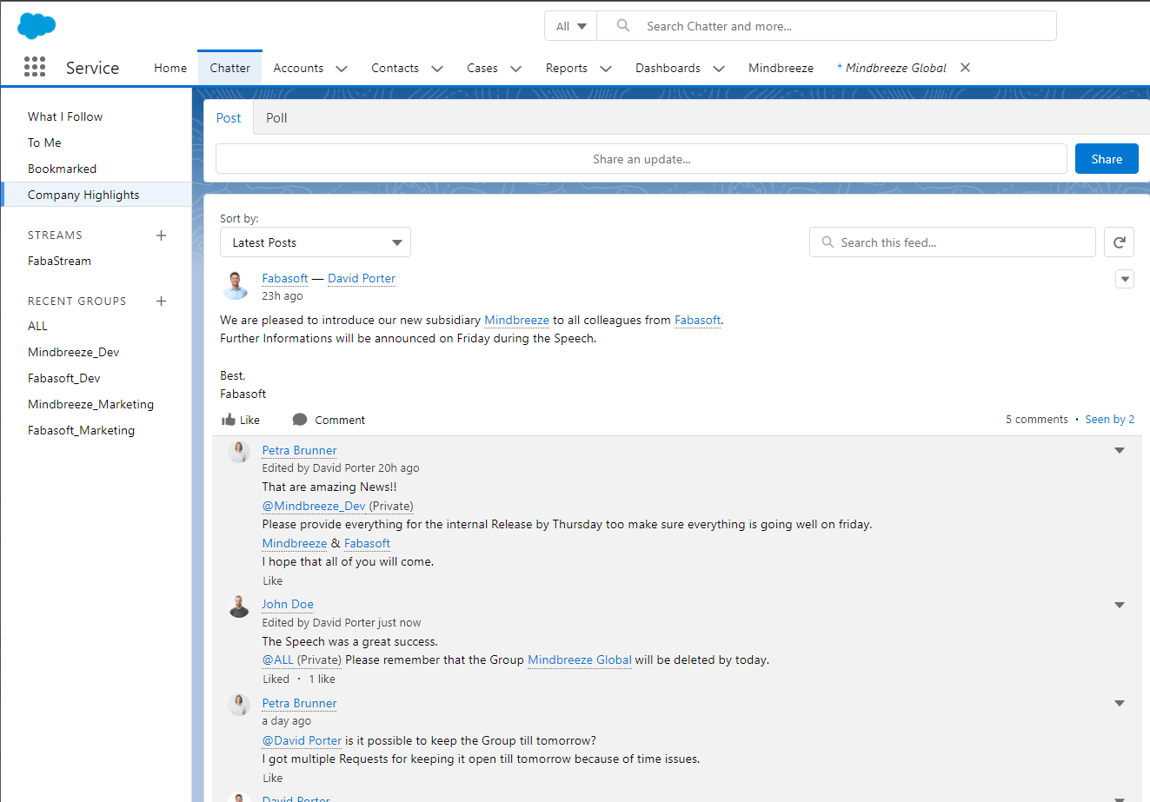Click the @David Porter mention link
This screenshot has height=802, width=1150.
pos(302,740)
